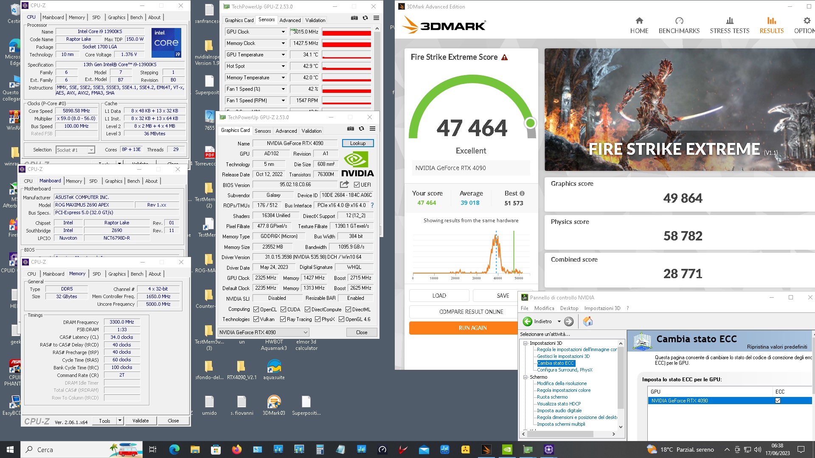Toggle the Vulkan checkbox
Image resolution: width=815 pixels, height=458 pixels.
[x=256, y=319]
